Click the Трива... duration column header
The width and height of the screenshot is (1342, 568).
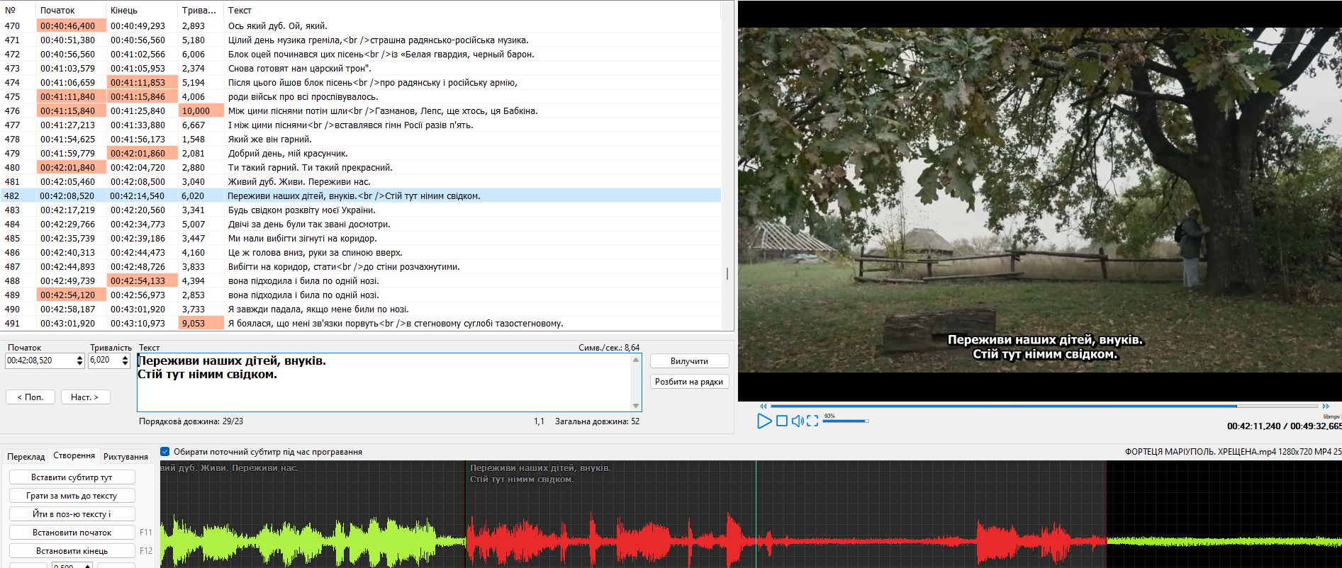tap(201, 10)
